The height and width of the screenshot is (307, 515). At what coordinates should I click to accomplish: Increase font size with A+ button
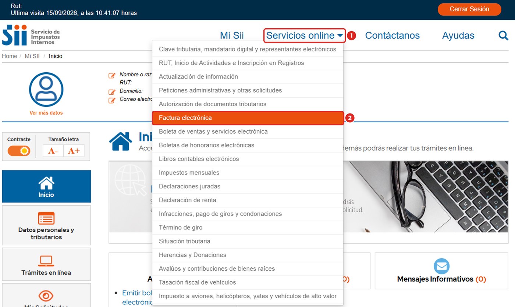click(x=74, y=151)
